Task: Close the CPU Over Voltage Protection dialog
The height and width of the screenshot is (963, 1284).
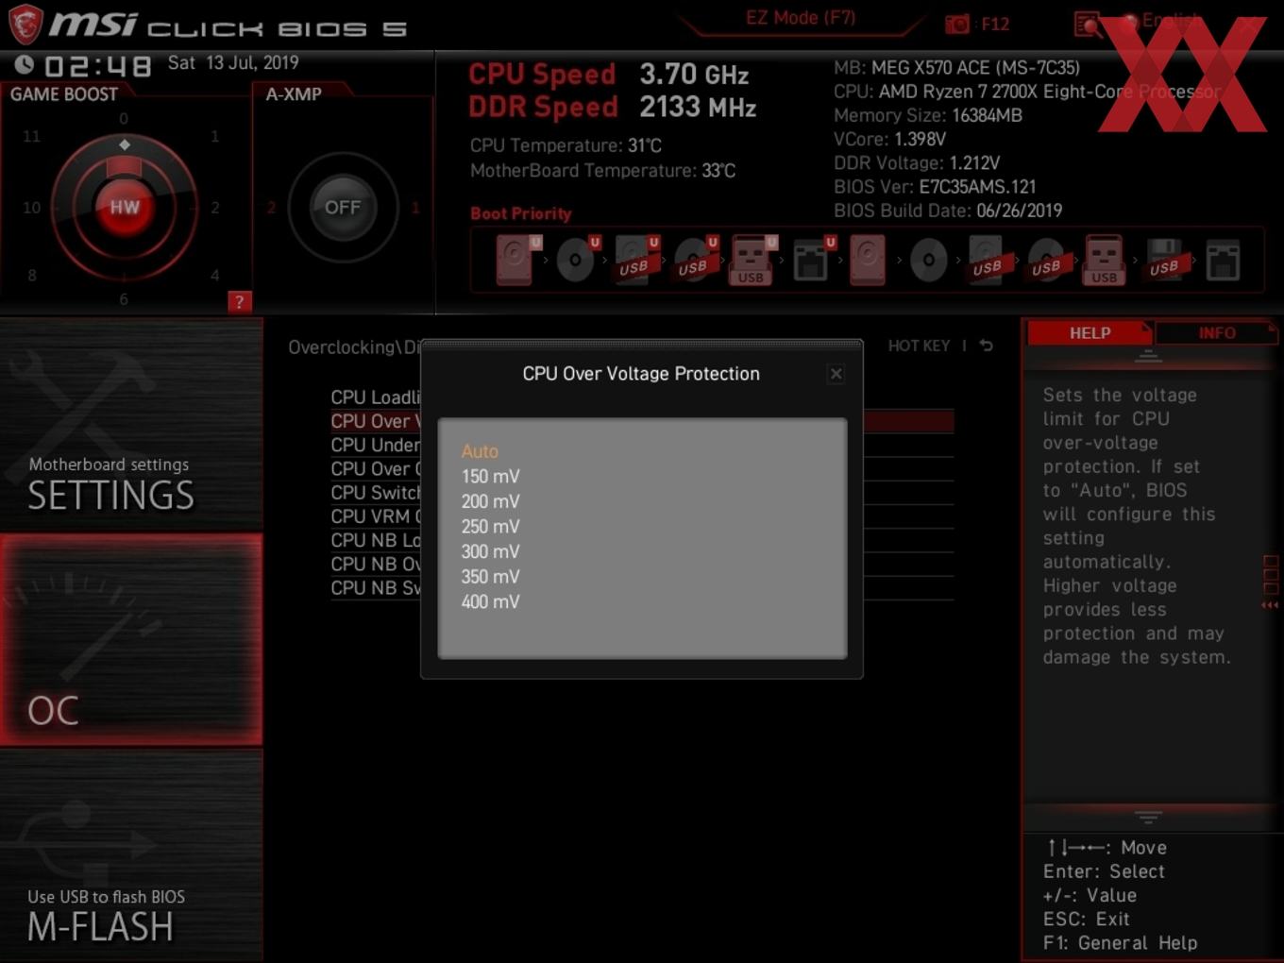Action: (836, 374)
